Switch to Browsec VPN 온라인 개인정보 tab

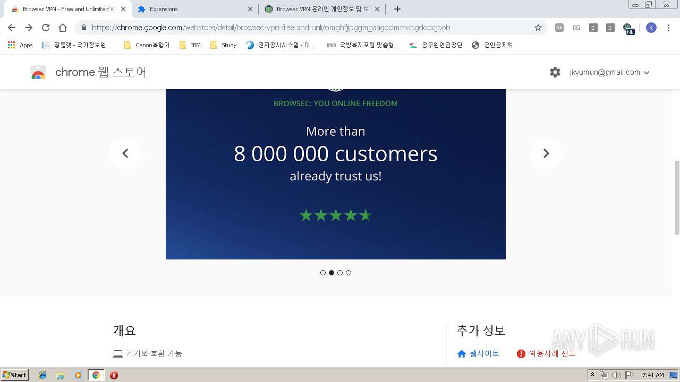pyautogui.click(x=322, y=9)
